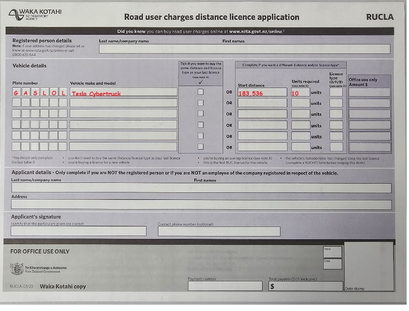Select the plate number cell containing O
409x311 pixels.
(x=54, y=92)
